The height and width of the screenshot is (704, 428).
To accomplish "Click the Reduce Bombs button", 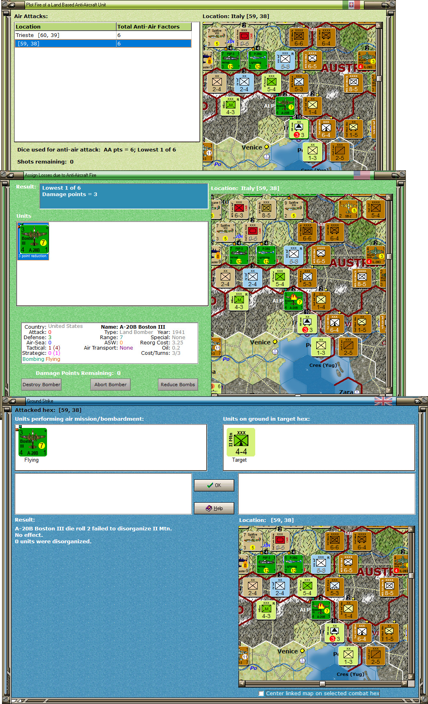I will tap(178, 385).
